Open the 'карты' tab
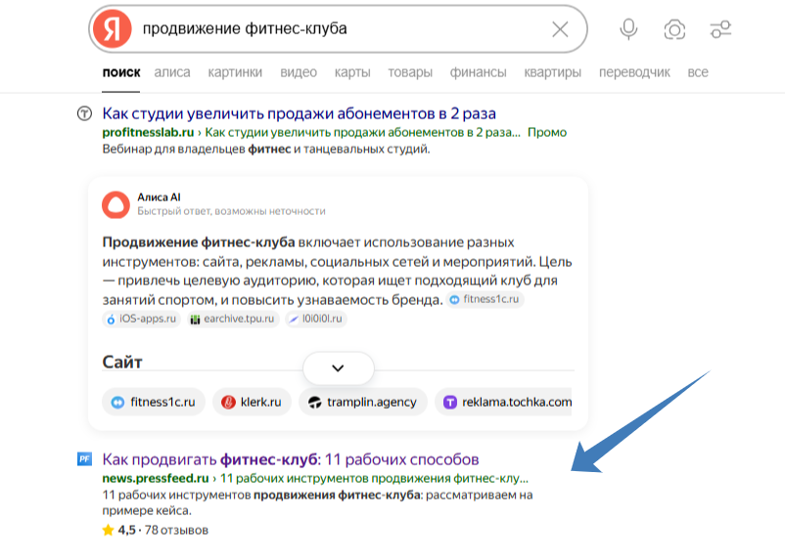This screenshot has height=560, width=785. click(x=352, y=72)
